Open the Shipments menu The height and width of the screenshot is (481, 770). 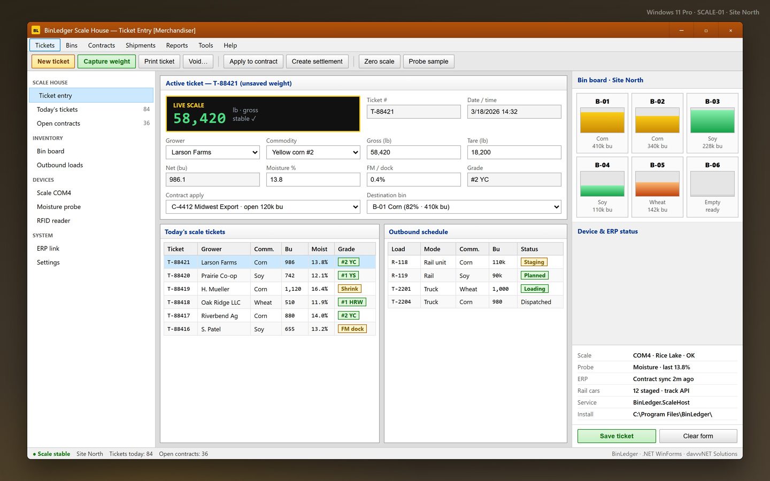(141, 45)
